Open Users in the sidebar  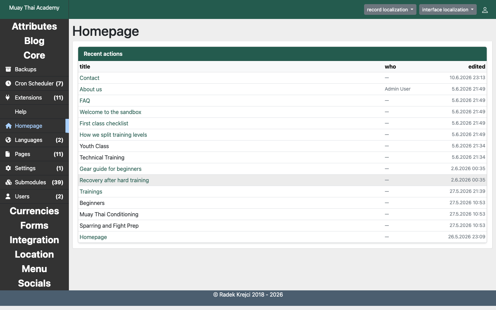pyautogui.click(x=34, y=196)
